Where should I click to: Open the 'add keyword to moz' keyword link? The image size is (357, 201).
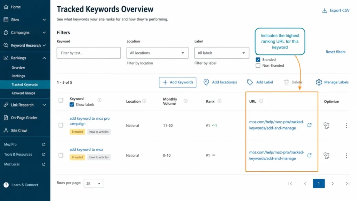[86, 149]
